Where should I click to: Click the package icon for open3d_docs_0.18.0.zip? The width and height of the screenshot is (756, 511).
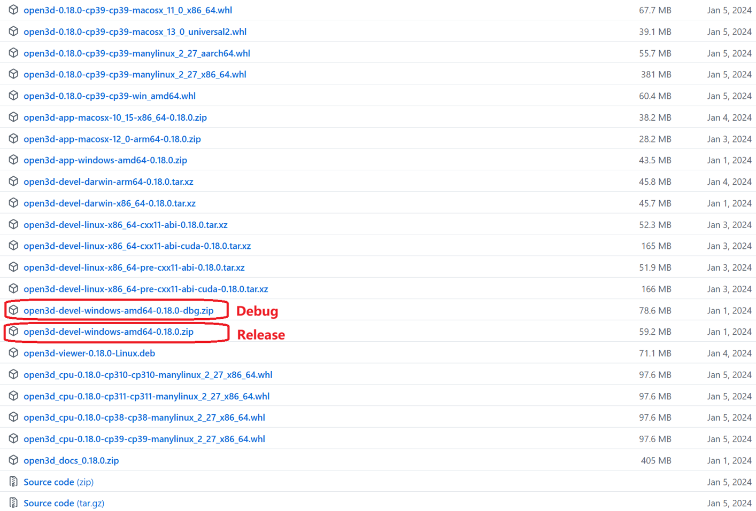(13, 460)
